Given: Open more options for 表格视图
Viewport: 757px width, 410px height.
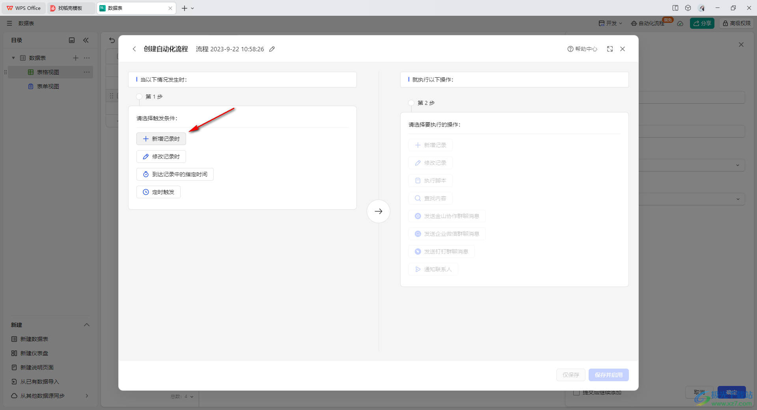Looking at the screenshot, I should 87,72.
